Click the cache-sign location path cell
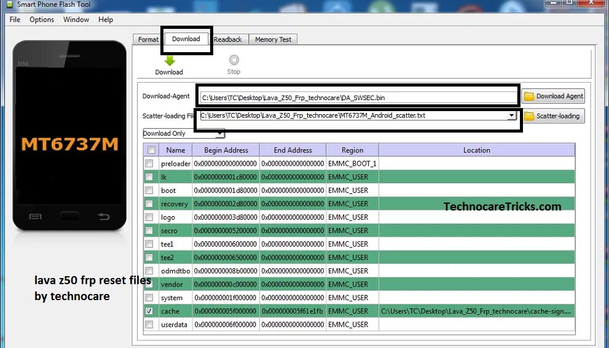 [x=476, y=311]
